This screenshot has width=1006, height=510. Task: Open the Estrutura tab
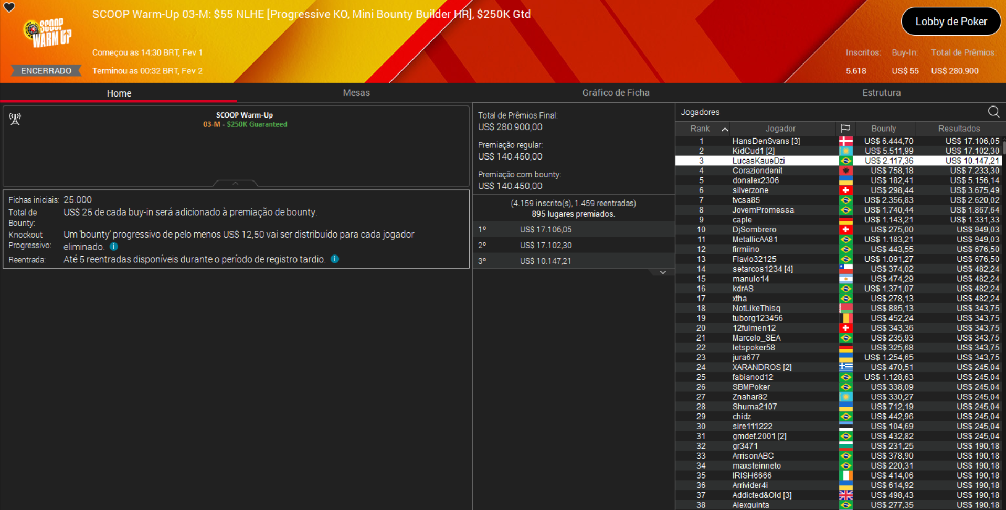pos(882,92)
